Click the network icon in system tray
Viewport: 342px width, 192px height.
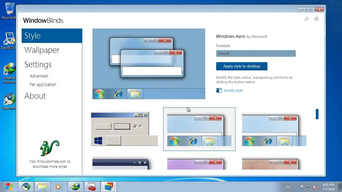tap(309, 187)
